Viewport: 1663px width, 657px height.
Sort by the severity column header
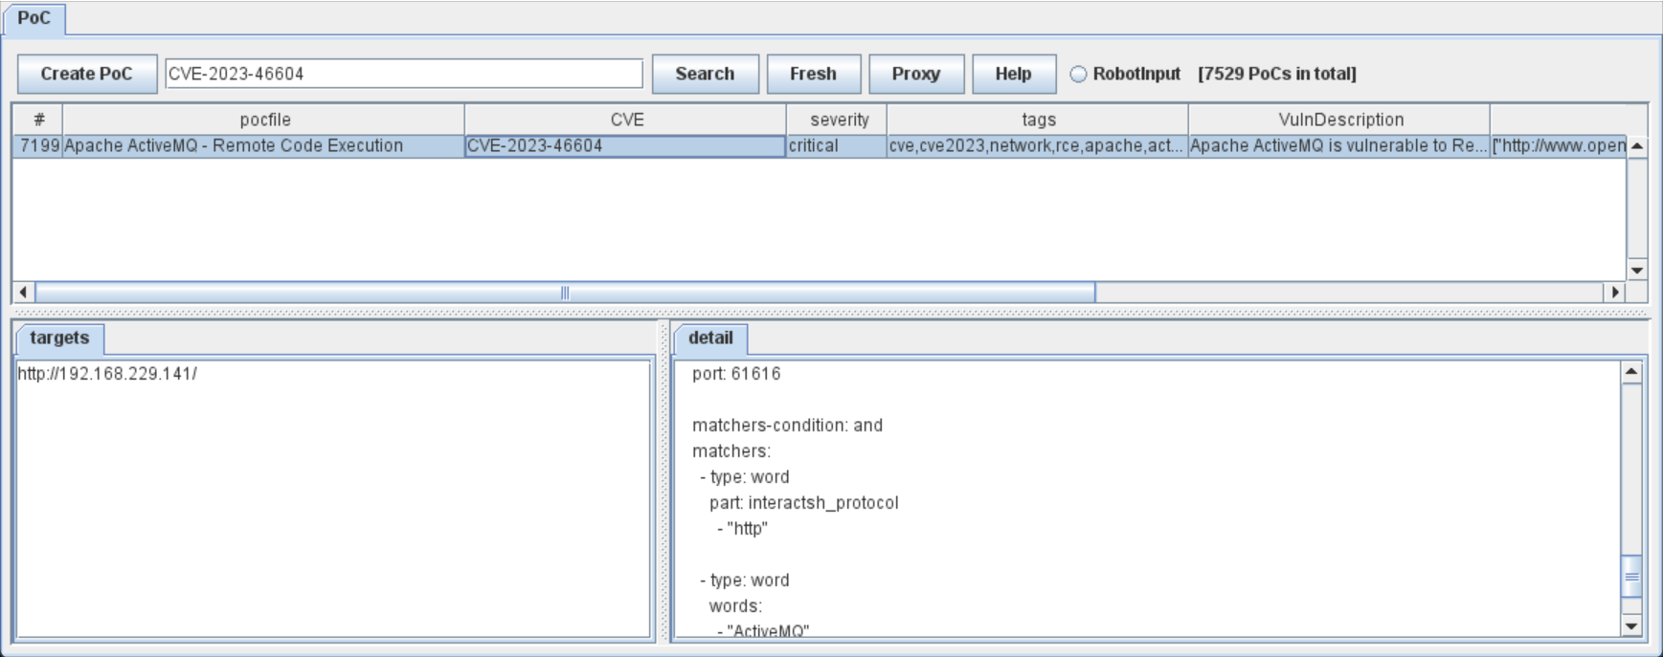point(838,120)
